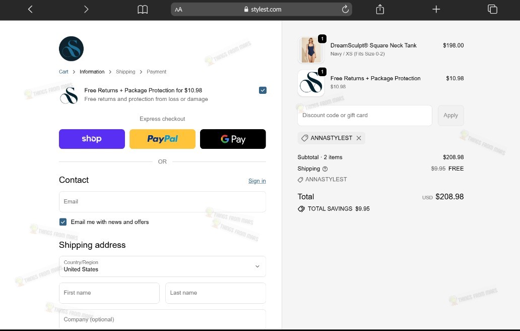This screenshot has width=520, height=331.
Task: Go to Cart breadcrumb link
Action: pos(63,72)
